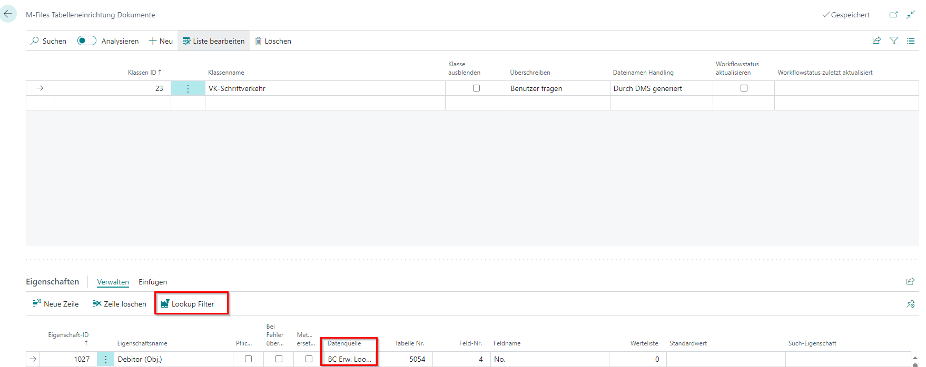
Task: Click the share icon in top toolbar
Action: click(876, 40)
